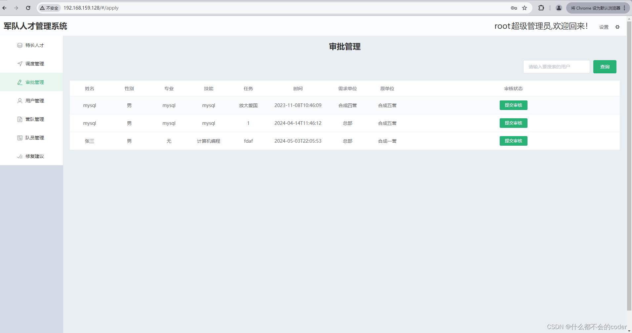This screenshot has height=333, width=632.
Task: Click the 时间 column header
Action: tap(298, 89)
